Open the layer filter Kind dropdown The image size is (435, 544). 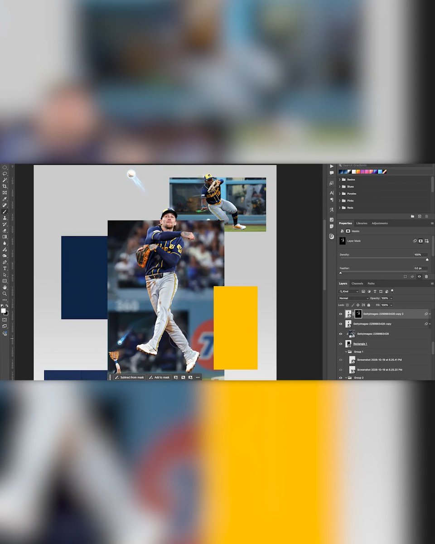(x=348, y=291)
